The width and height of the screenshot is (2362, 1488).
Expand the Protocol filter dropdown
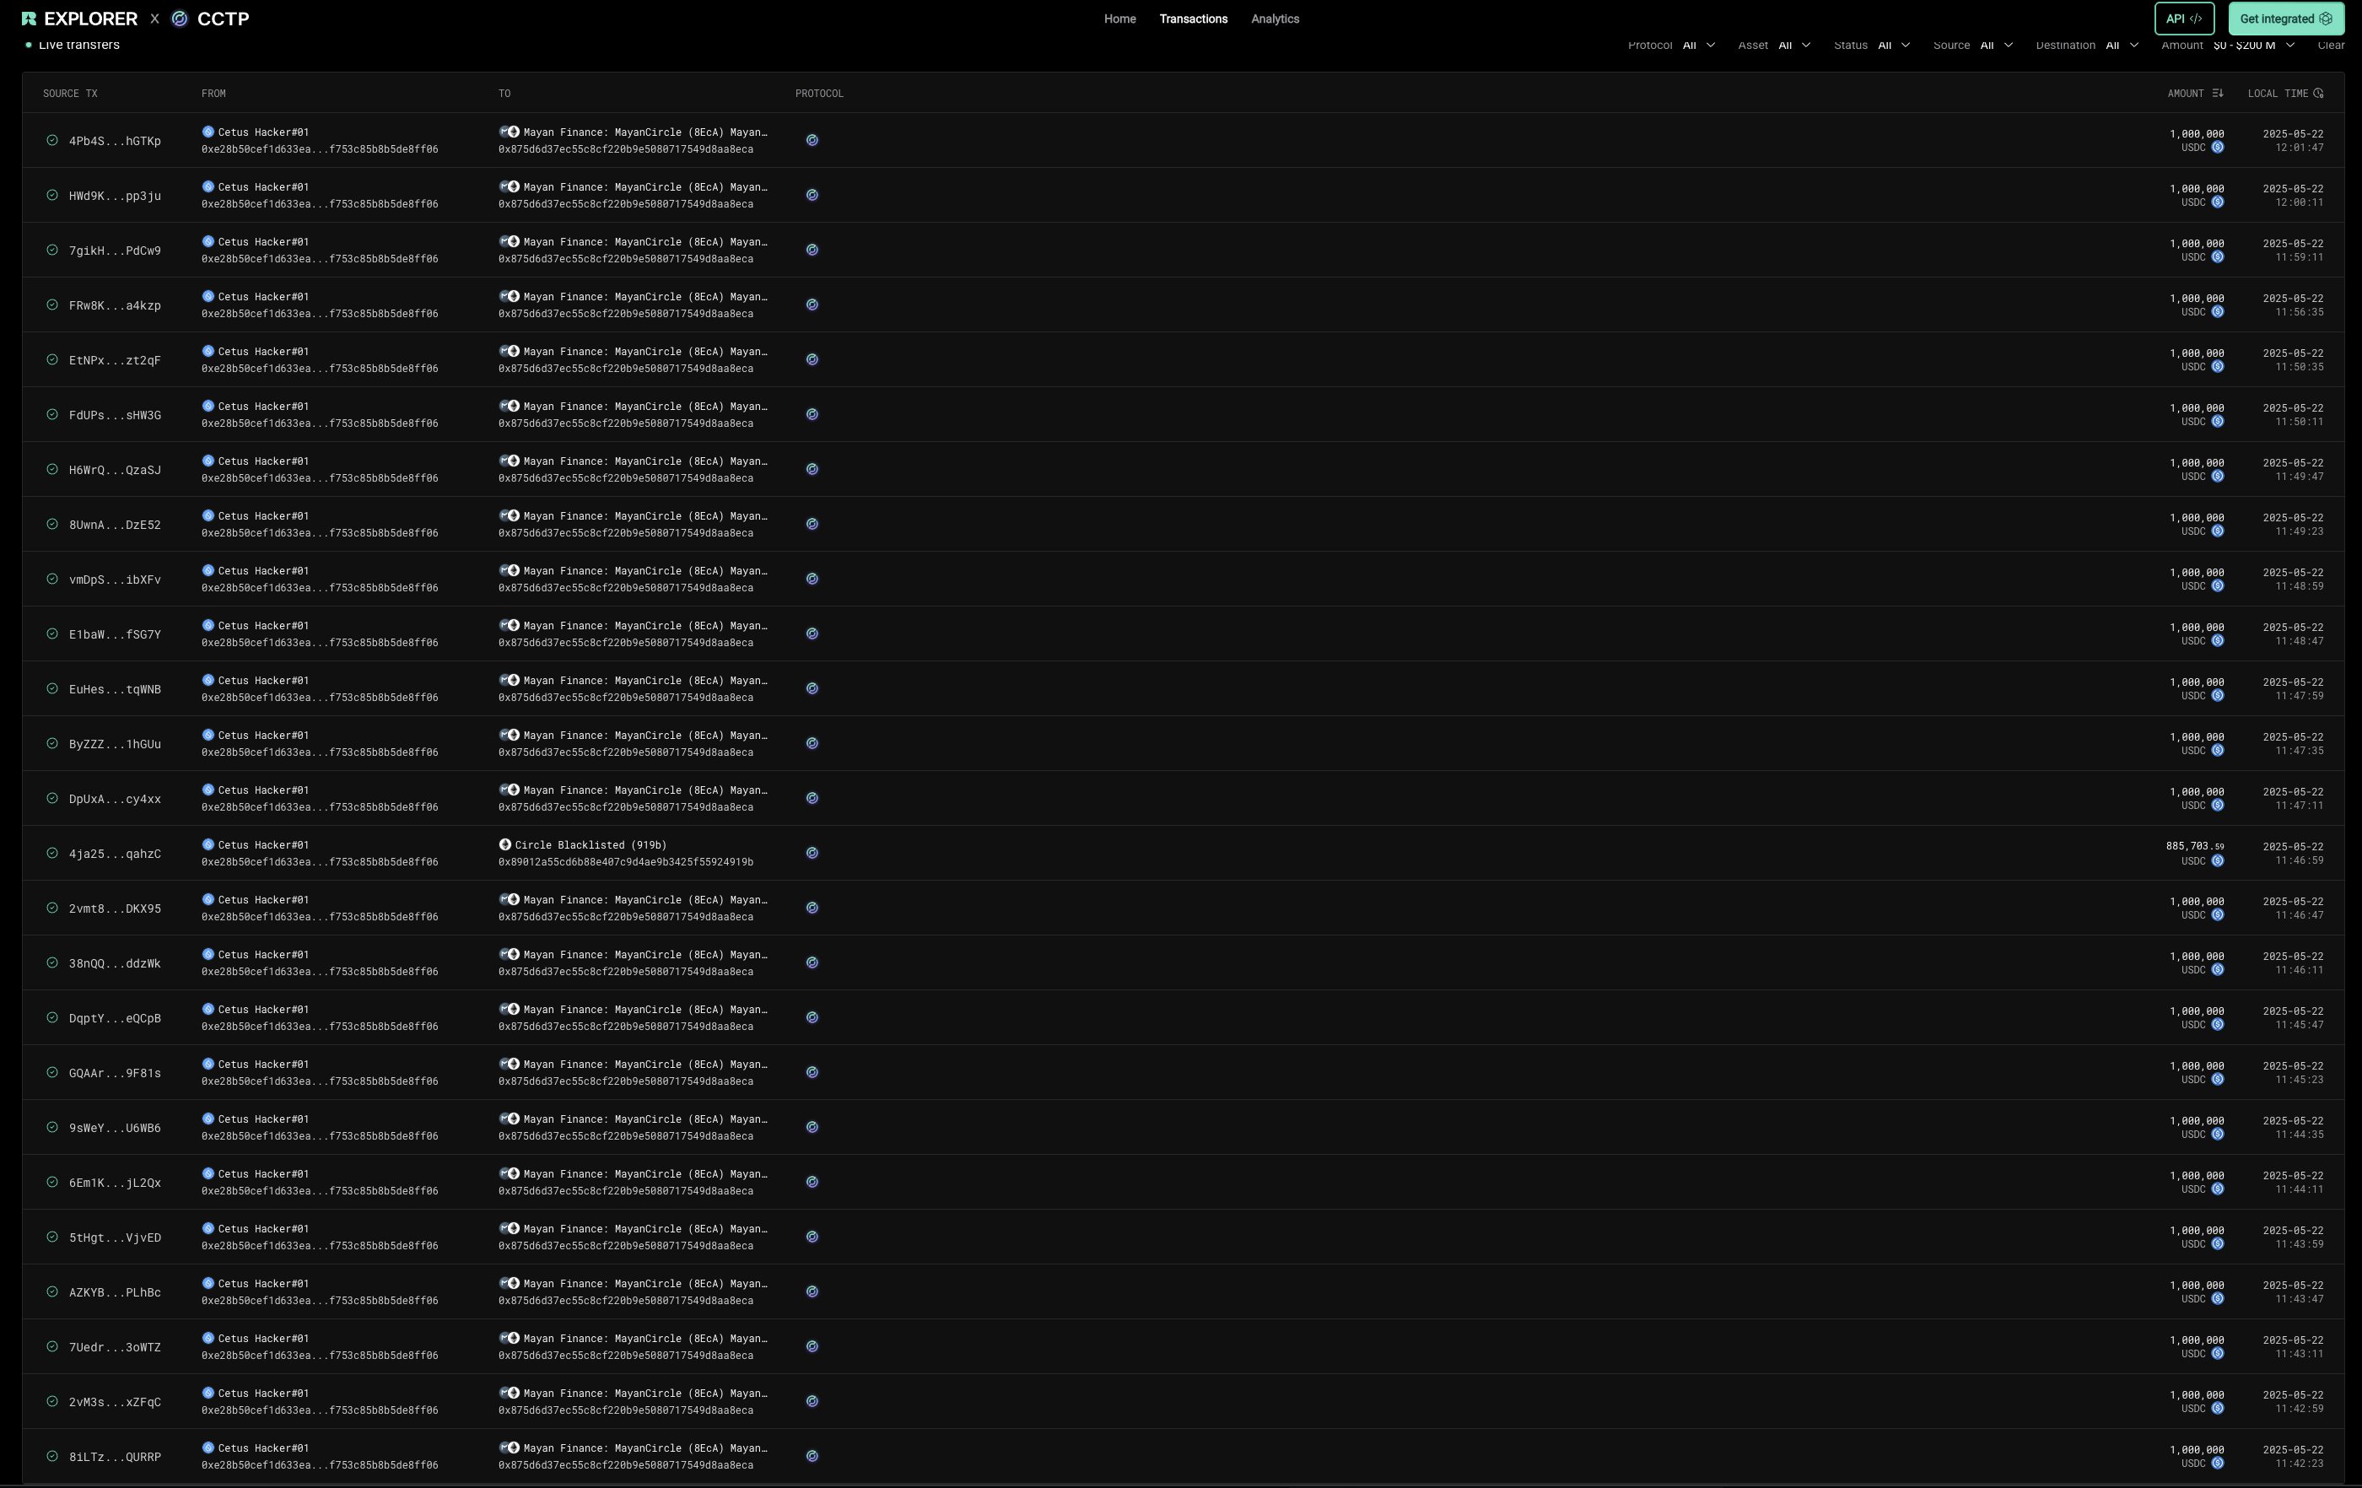point(1698,45)
